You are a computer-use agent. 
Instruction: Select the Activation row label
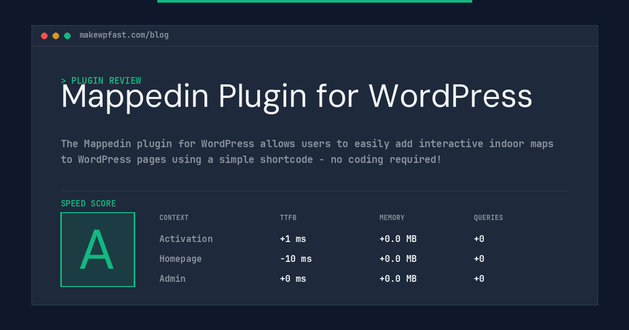click(186, 239)
